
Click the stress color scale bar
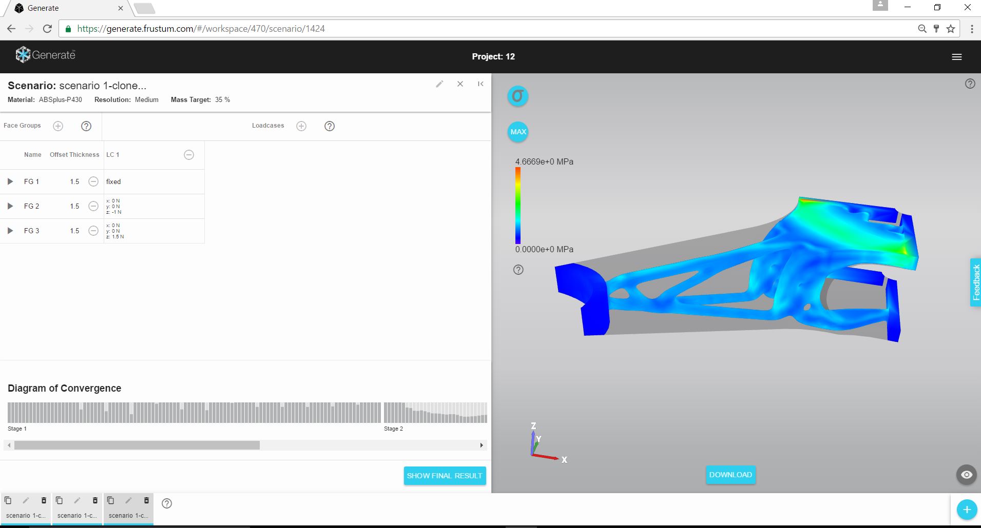[x=518, y=206]
